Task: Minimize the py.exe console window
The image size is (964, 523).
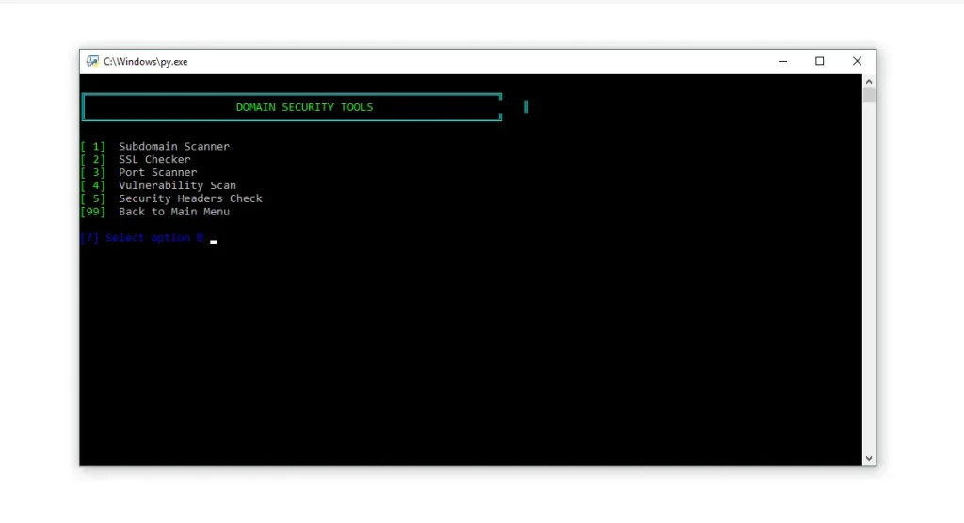Action: pyautogui.click(x=782, y=61)
